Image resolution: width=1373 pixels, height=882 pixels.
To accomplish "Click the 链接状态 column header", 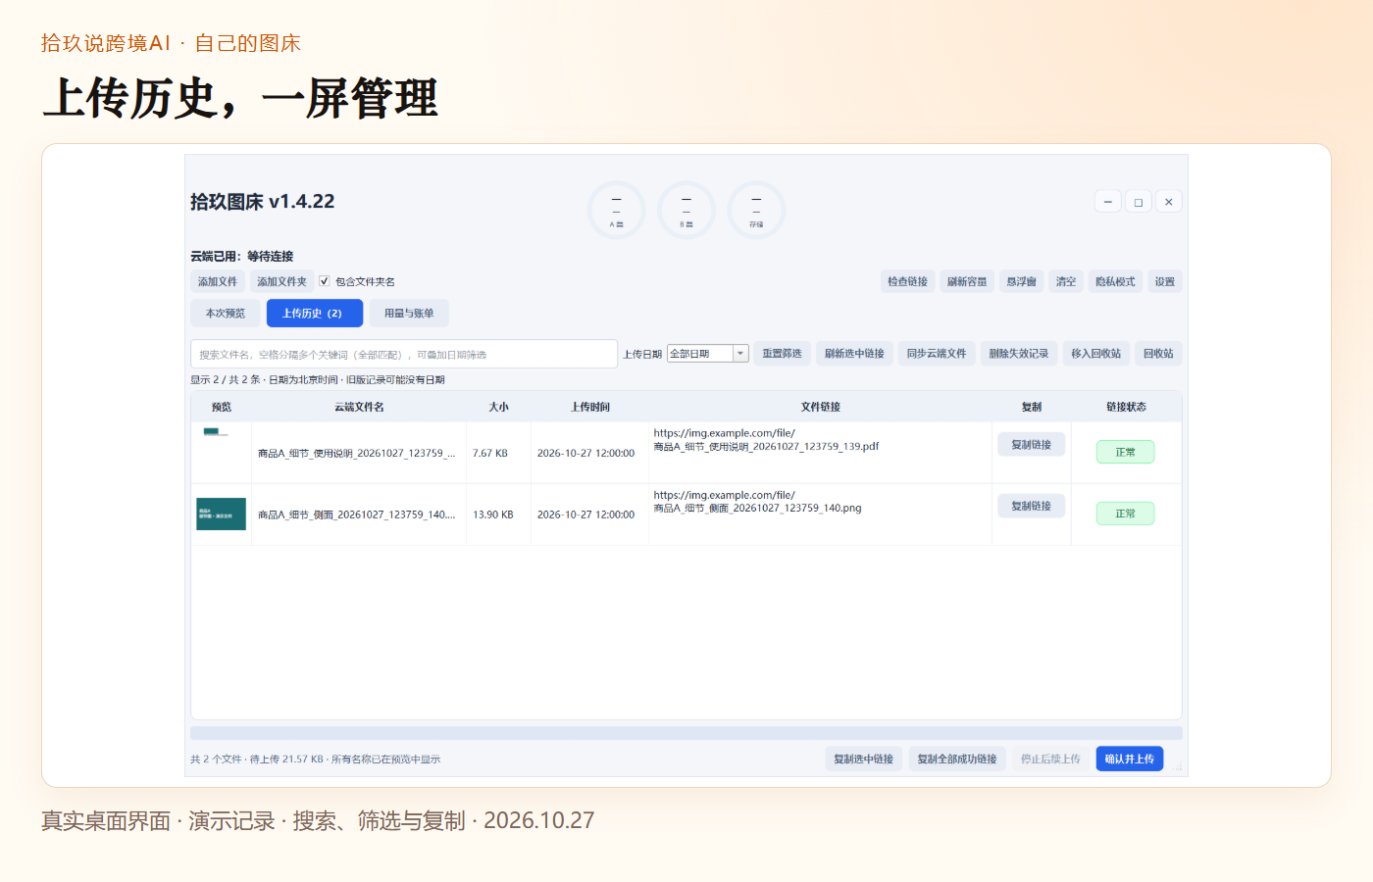I will point(1126,407).
